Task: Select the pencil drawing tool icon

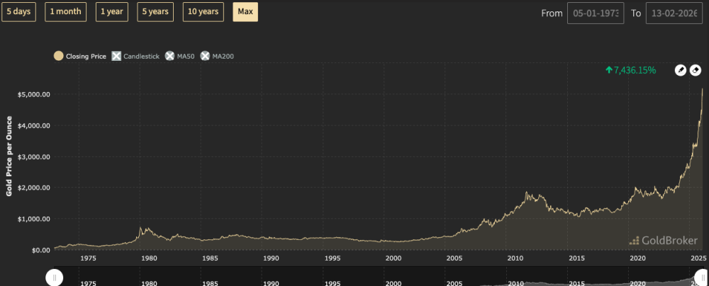Action: tap(680, 70)
